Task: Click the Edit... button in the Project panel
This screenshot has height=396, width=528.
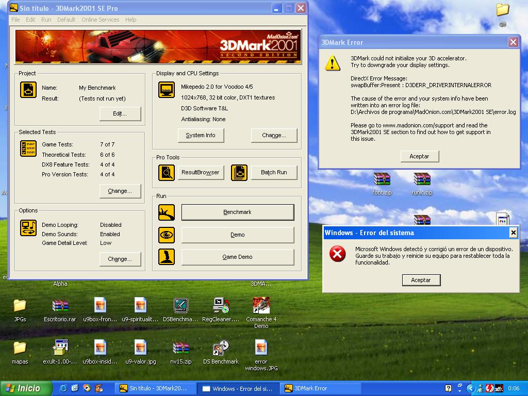Action: pos(120,114)
